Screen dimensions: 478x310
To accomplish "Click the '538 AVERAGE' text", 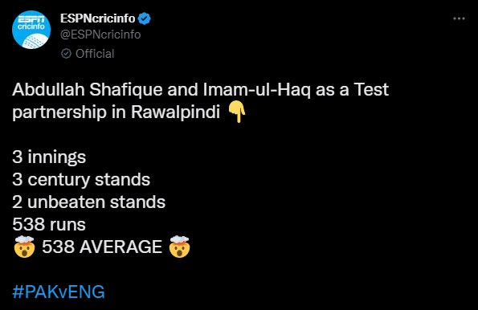I will [x=102, y=247].
